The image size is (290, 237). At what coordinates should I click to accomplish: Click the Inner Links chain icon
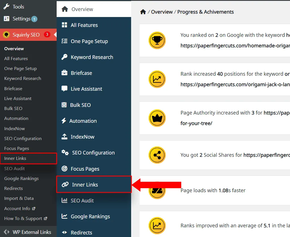pyautogui.click(x=65, y=185)
